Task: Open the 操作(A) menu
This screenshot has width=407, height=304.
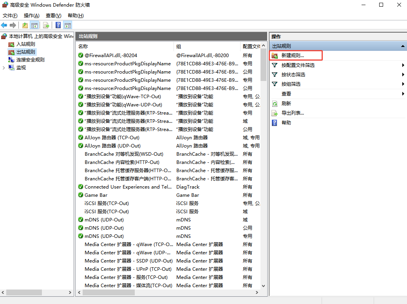Action: click(x=31, y=16)
